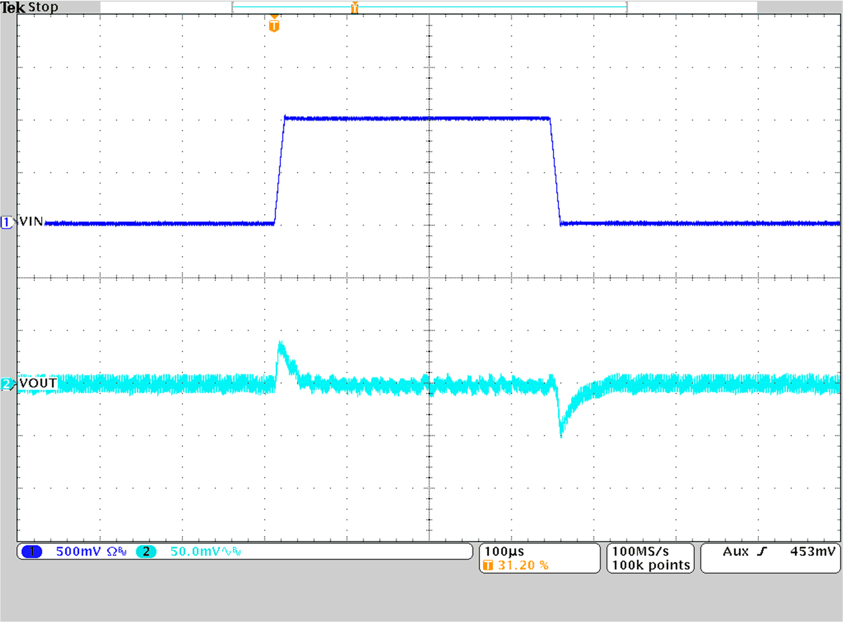Click the 100µs timebase readout
This screenshot has height=622, width=843.
(504, 552)
